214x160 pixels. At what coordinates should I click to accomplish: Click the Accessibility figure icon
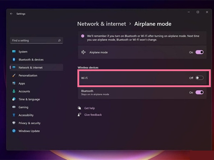click(14, 115)
